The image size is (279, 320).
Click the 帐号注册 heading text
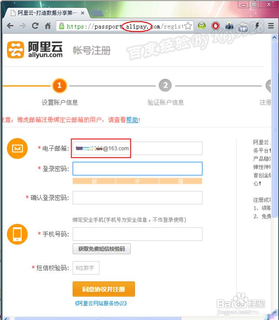pyautogui.click(x=92, y=51)
